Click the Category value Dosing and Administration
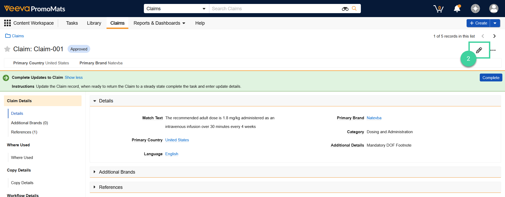The width and height of the screenshot is (505, 197). 390,132
